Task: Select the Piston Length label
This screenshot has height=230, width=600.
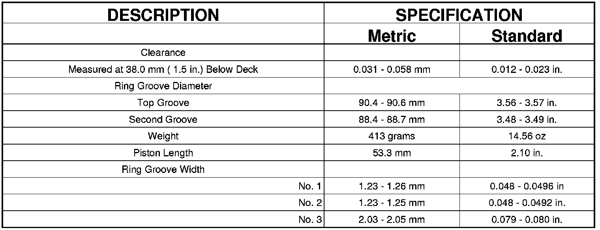Action: [163, 153]
